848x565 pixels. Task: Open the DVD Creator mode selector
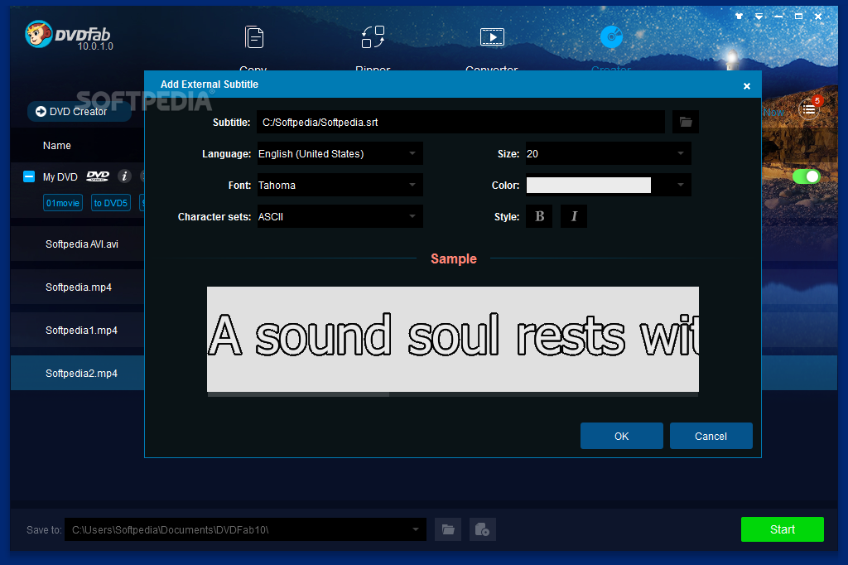point(79,112)
